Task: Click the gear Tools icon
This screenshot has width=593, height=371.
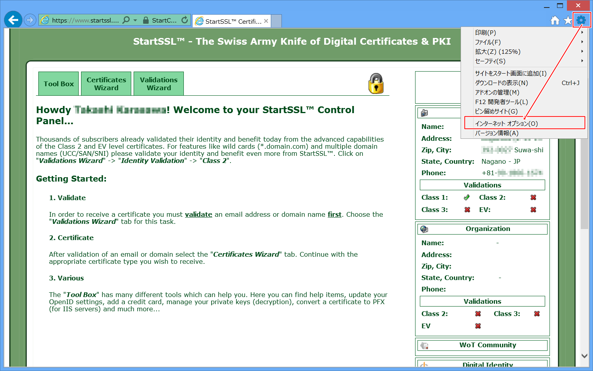Action: 581,20
